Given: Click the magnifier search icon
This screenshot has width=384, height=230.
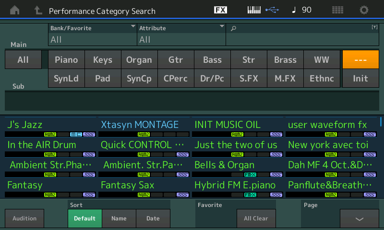Looking at the screenshot, I should tap(234, 29).
